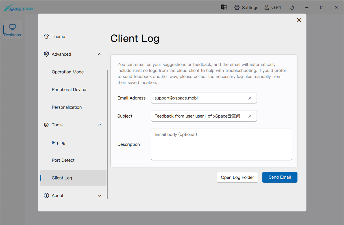The image size is (344, 225).
Task: Open Settings via the gear icon
Action: [237, 7]
